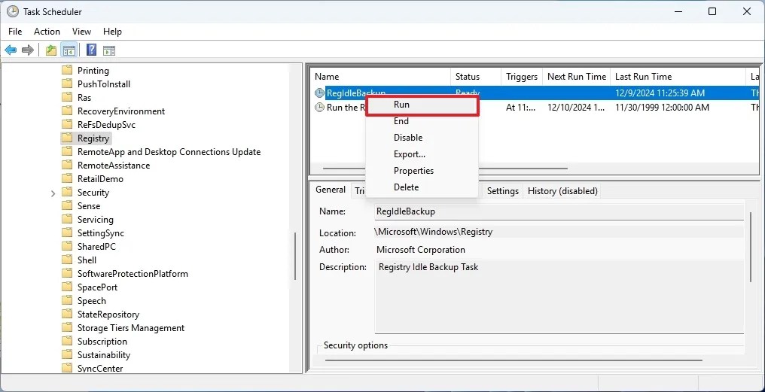Sort tasks by the Triggers column header
Image resolution: width=765 pixels, height=392 pixels.
[x=522, y=77]
